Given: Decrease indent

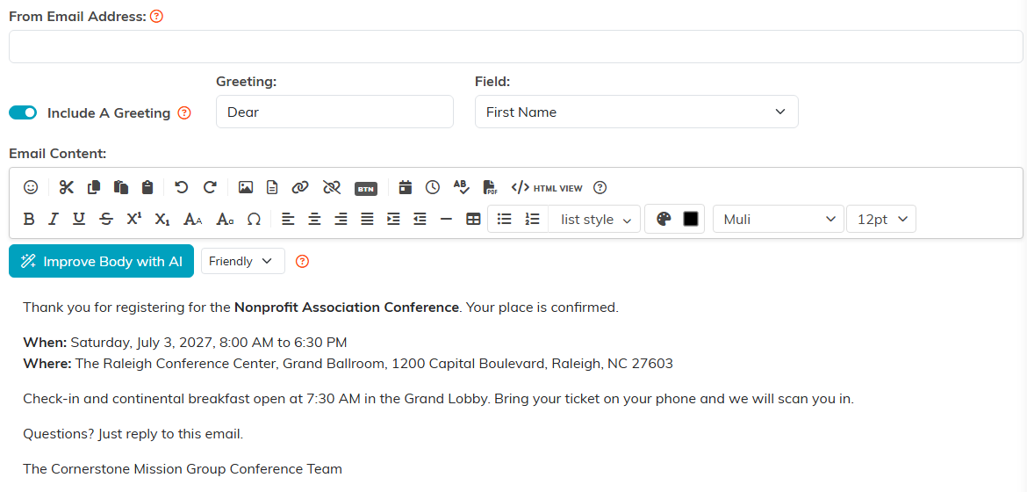Looking at the screenshot, I should pyautogui.click(x=420, y=219).
